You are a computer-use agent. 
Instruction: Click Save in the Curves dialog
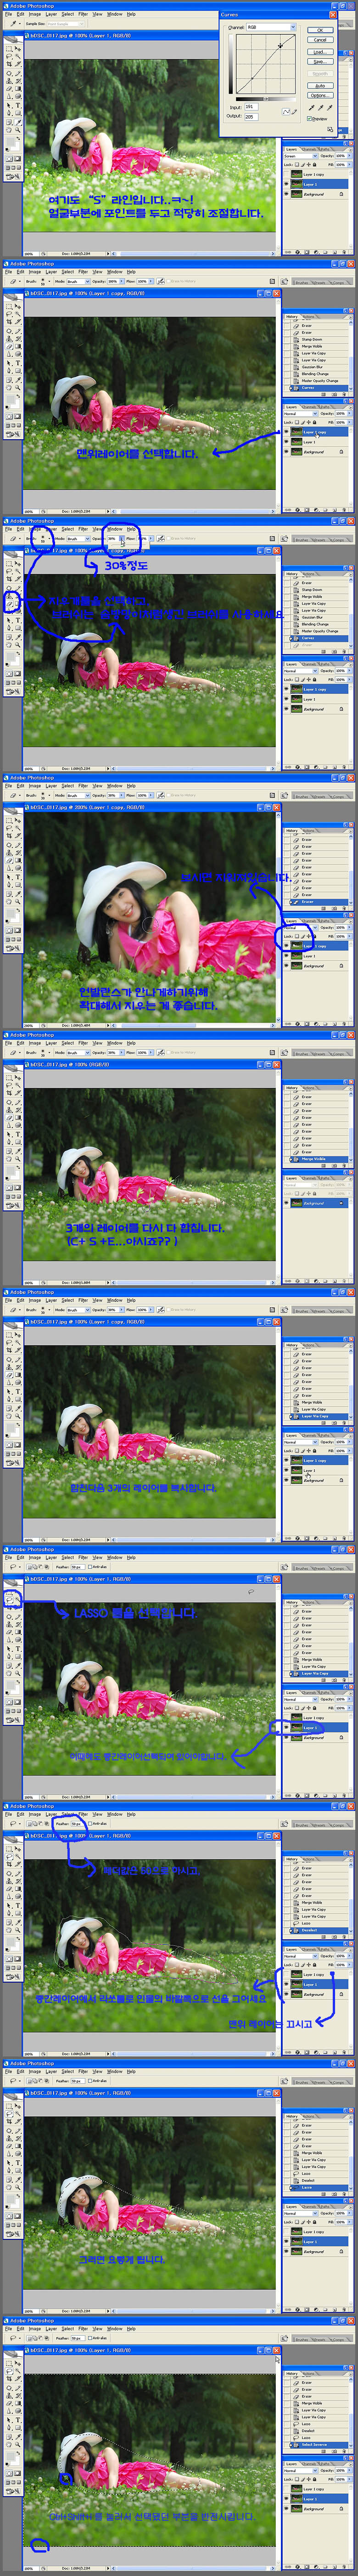[320, 62]
